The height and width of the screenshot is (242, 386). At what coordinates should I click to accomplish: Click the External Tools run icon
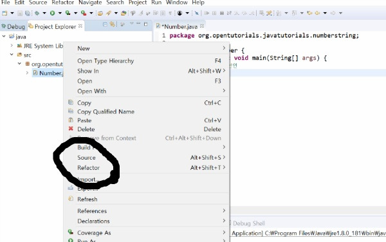(84, 13)
